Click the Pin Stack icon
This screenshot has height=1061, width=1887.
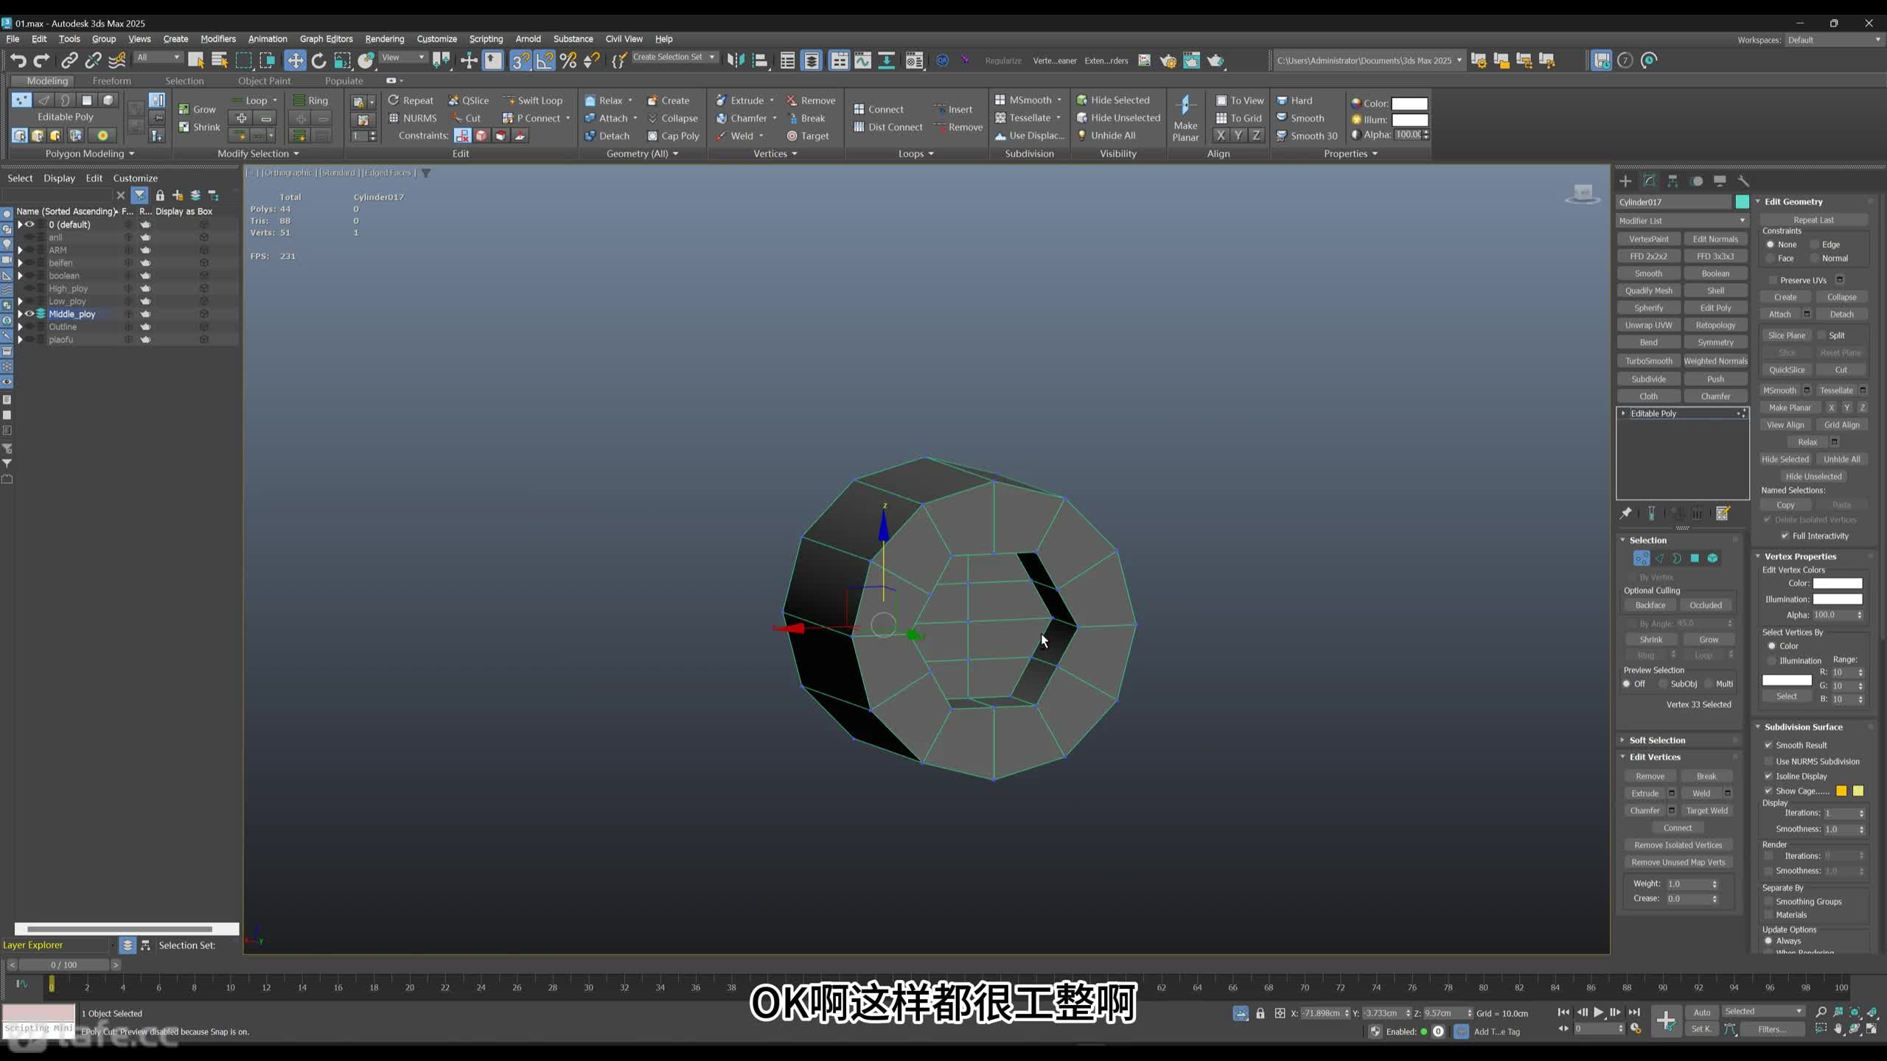pos(1625,514)
